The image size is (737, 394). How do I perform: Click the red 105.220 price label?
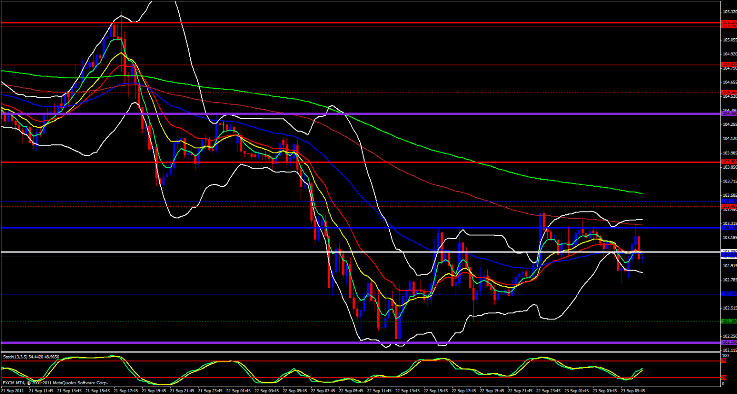729,22
